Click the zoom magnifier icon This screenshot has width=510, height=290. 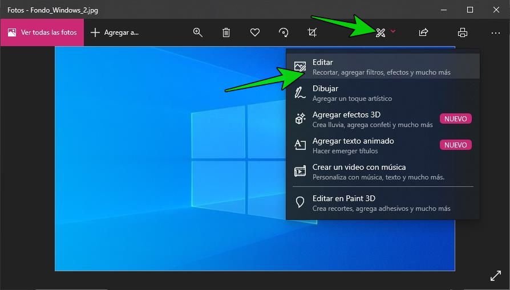click(198, 32)
